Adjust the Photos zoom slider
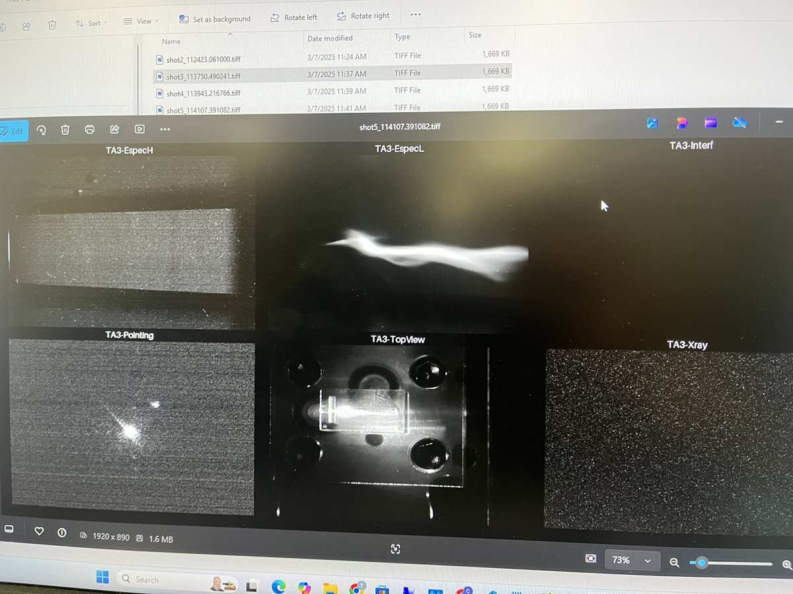The width and height of the screenshot is (793, 594). 731,563
